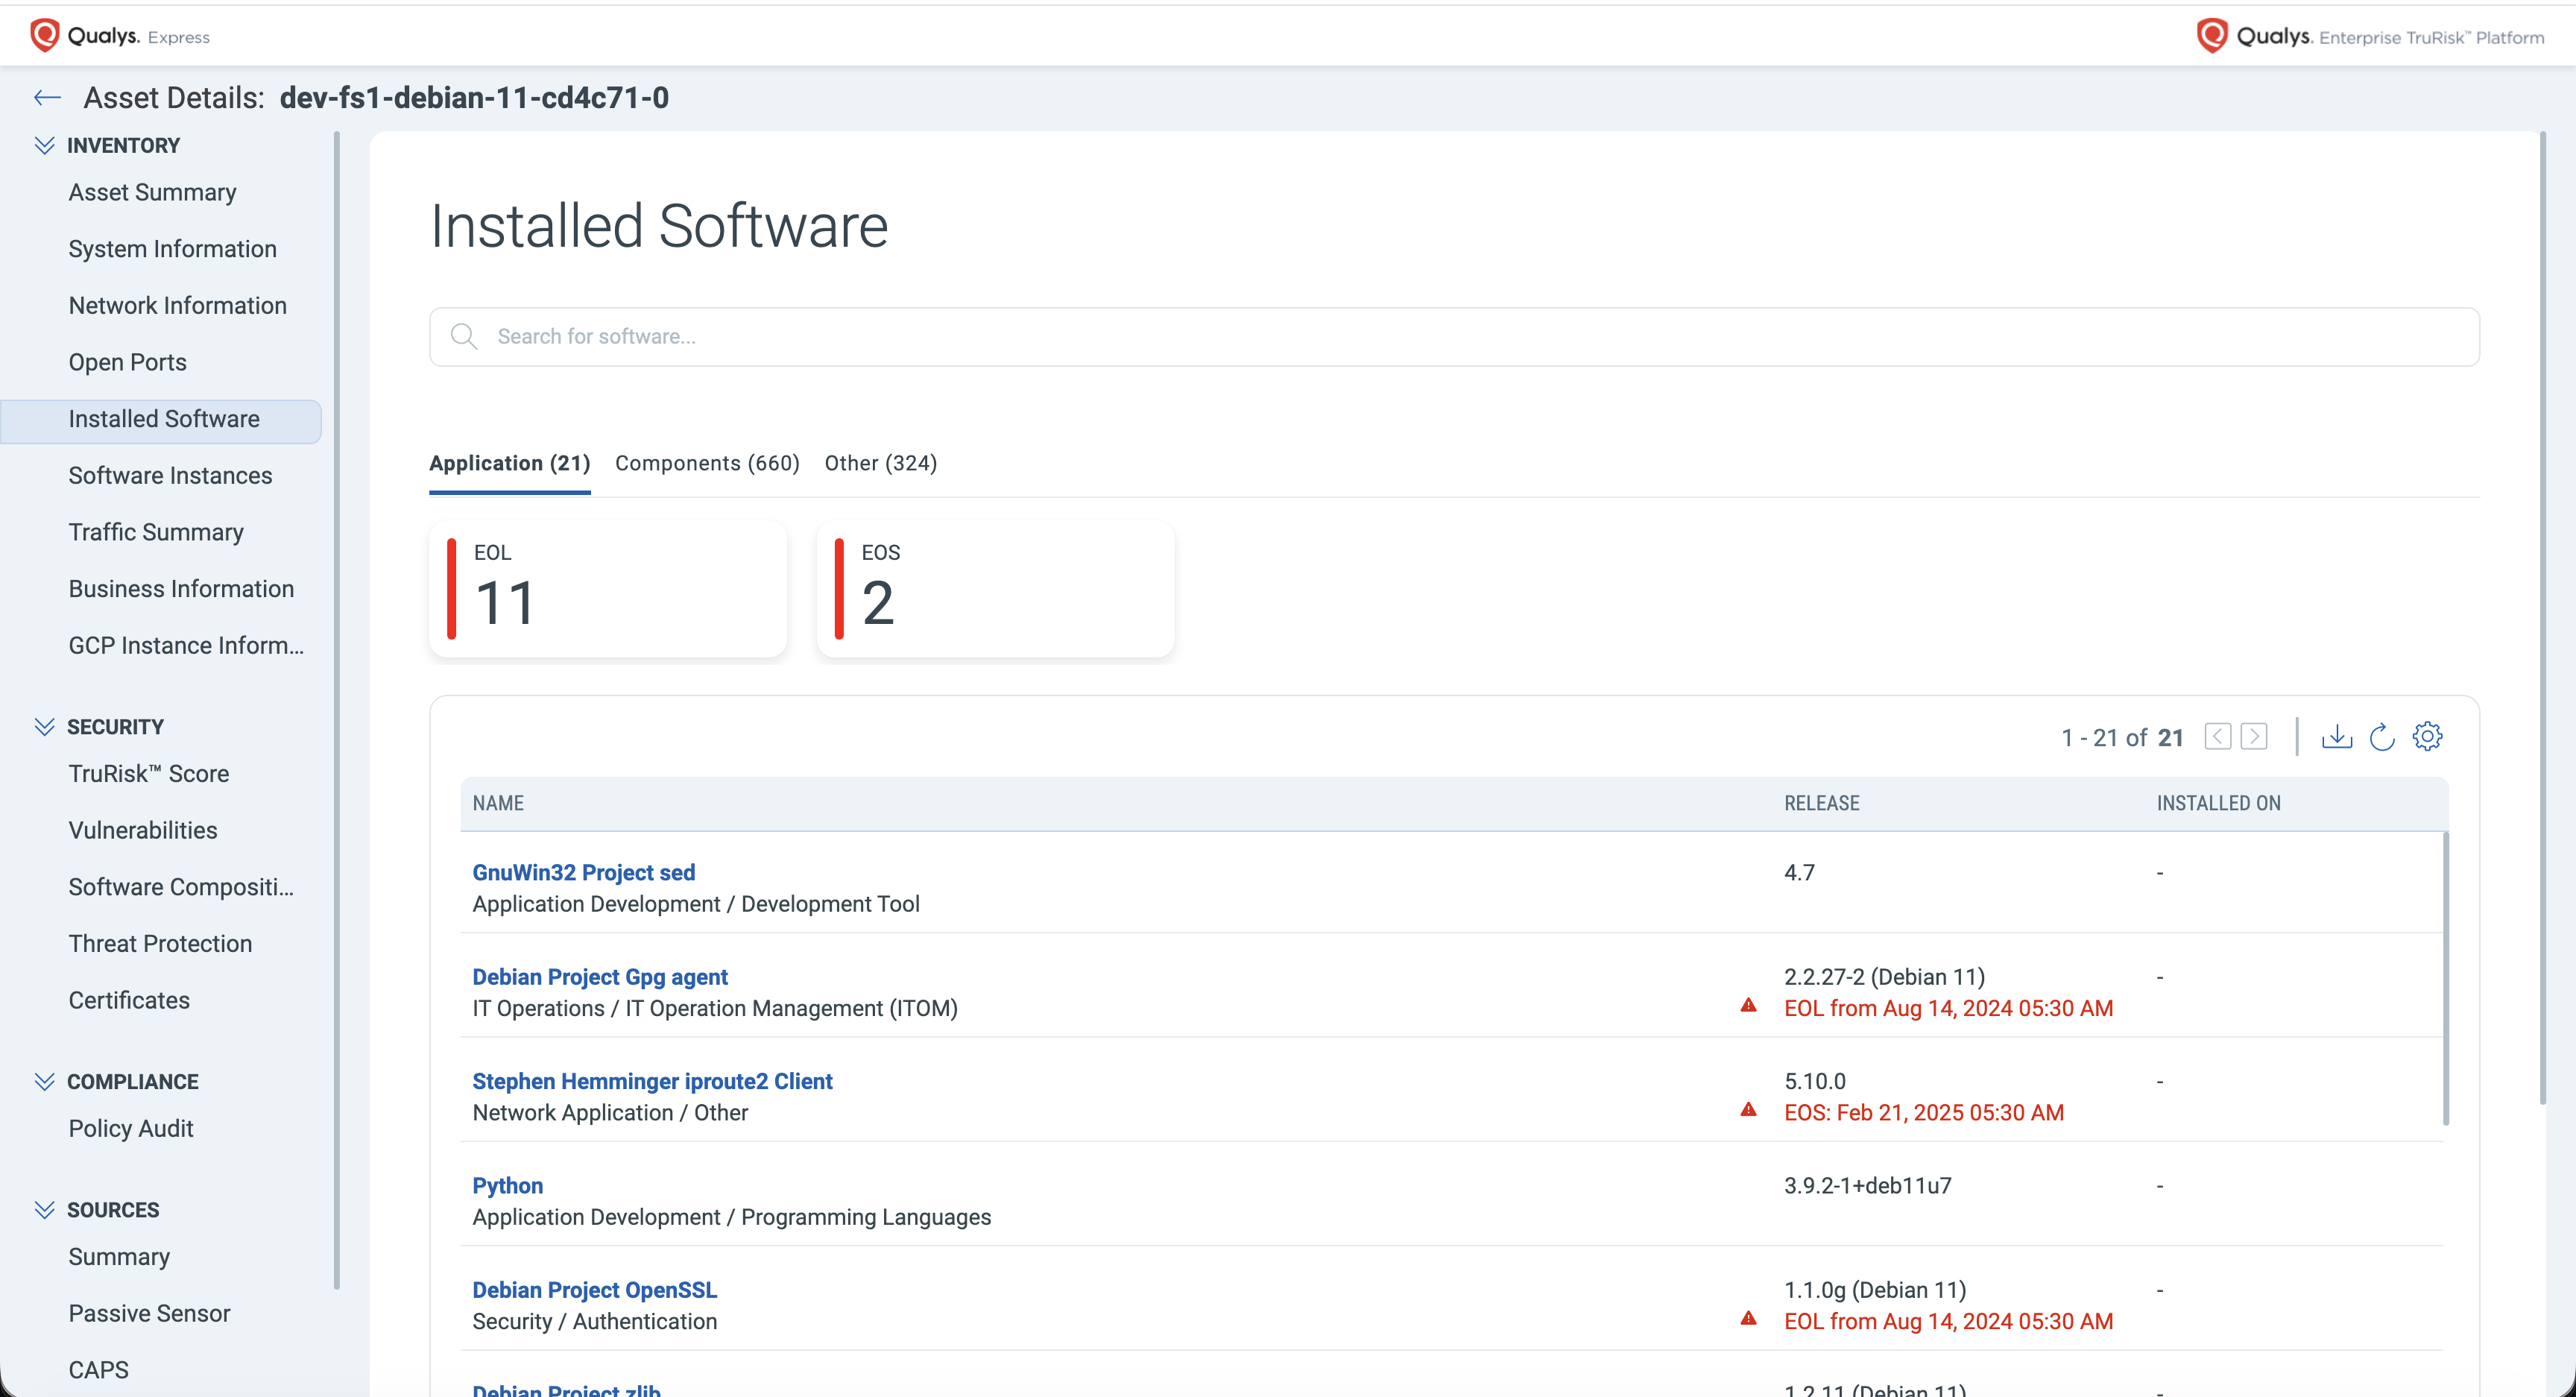Open Network Information in sidebar
Viewport: 2576px width, 1397px height.
[177, 306]
